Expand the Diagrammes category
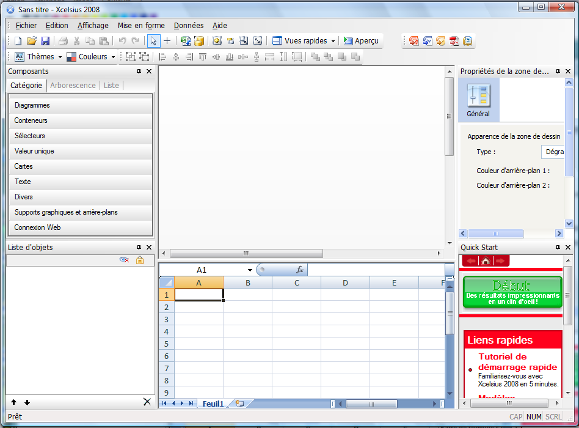 [x=80, y=105]
